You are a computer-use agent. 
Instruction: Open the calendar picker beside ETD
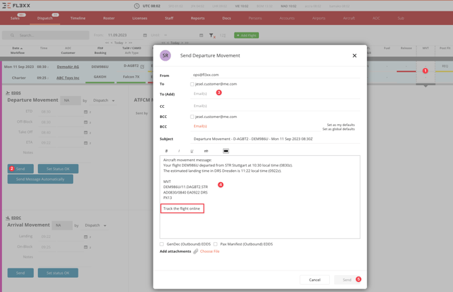tap(86, 112)
